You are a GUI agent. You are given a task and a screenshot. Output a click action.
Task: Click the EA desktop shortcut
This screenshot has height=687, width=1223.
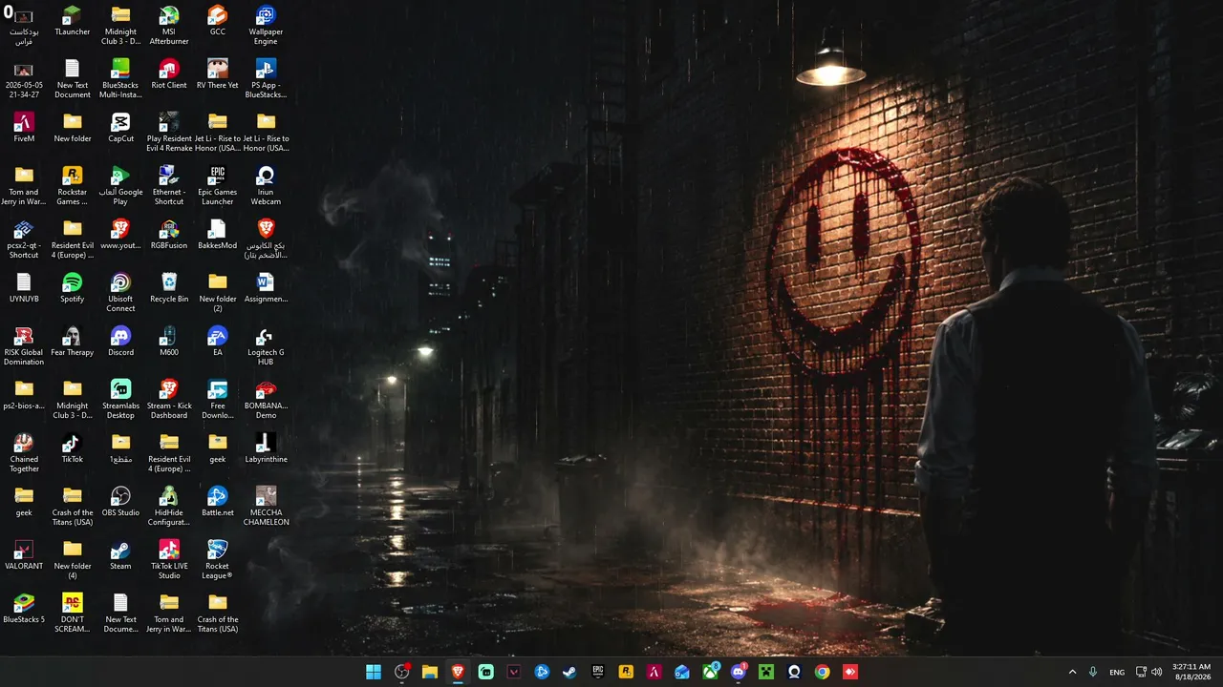click(x=218, y=342)
